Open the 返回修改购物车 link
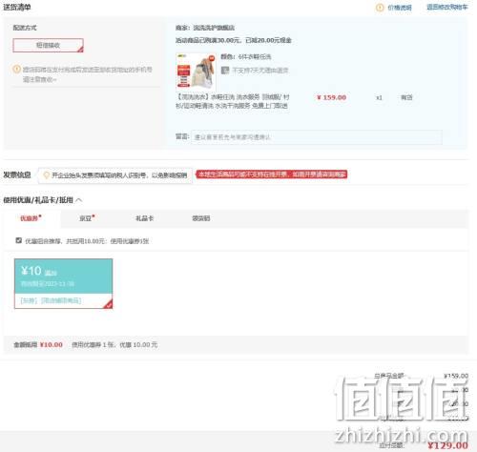Image resolution: width=477 pixels, height=452 pixels. pyautogui.click(x=447, y=7)
